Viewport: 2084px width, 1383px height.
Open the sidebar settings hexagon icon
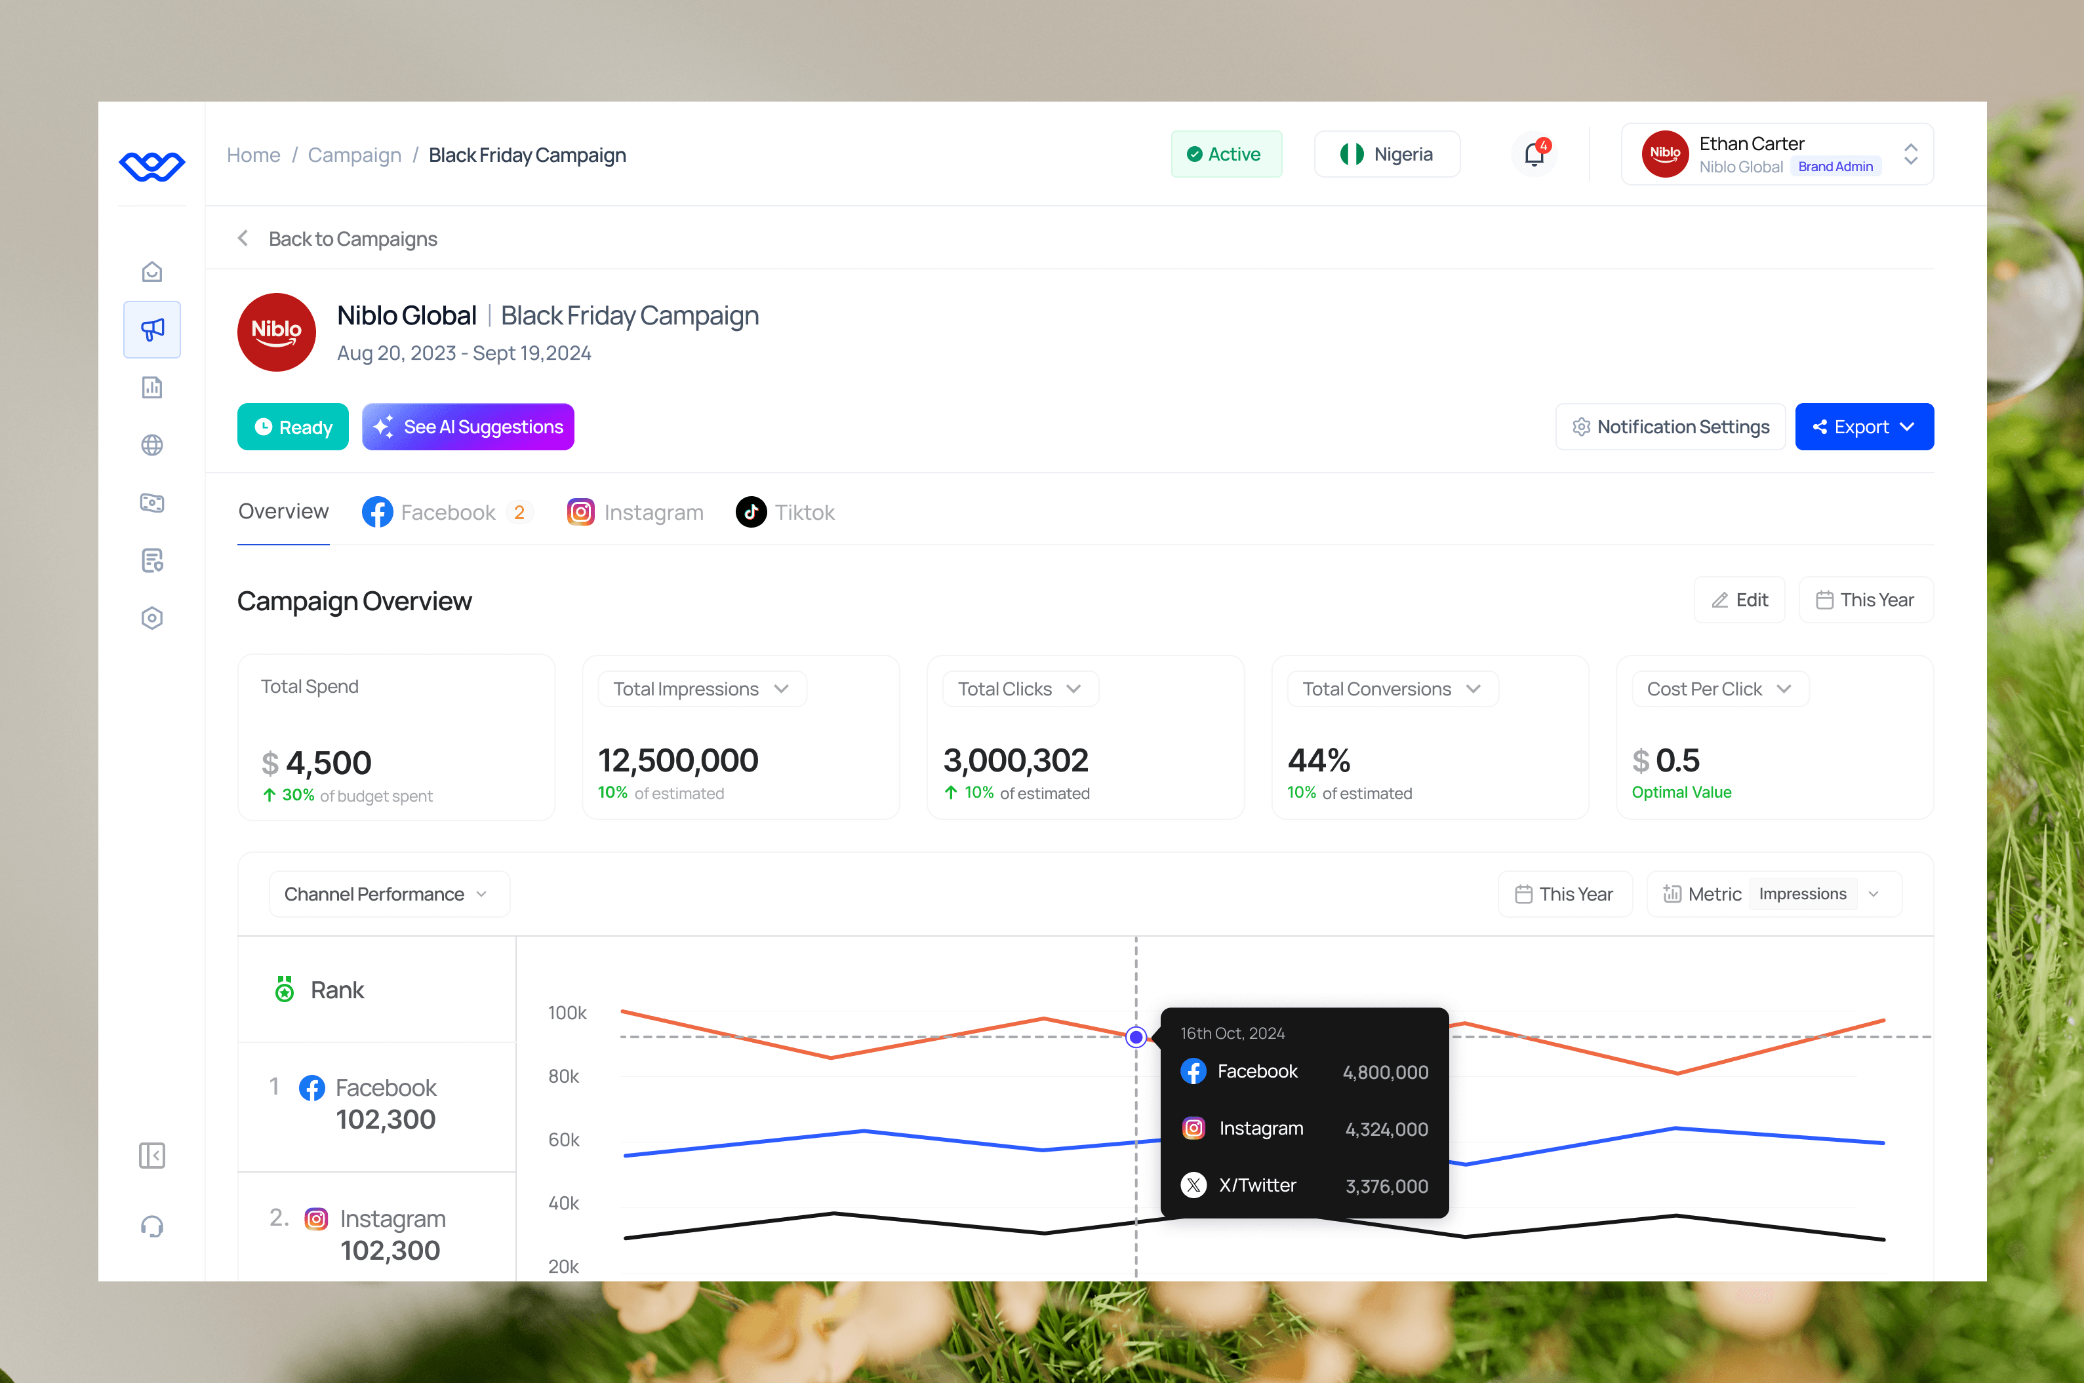pos(151,617)
